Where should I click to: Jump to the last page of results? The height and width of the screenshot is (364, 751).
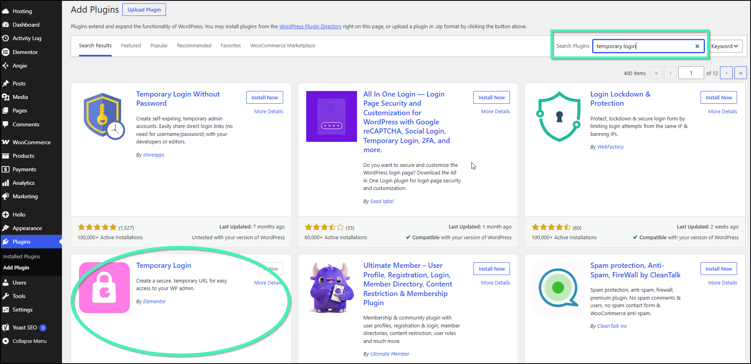[741, 73]
